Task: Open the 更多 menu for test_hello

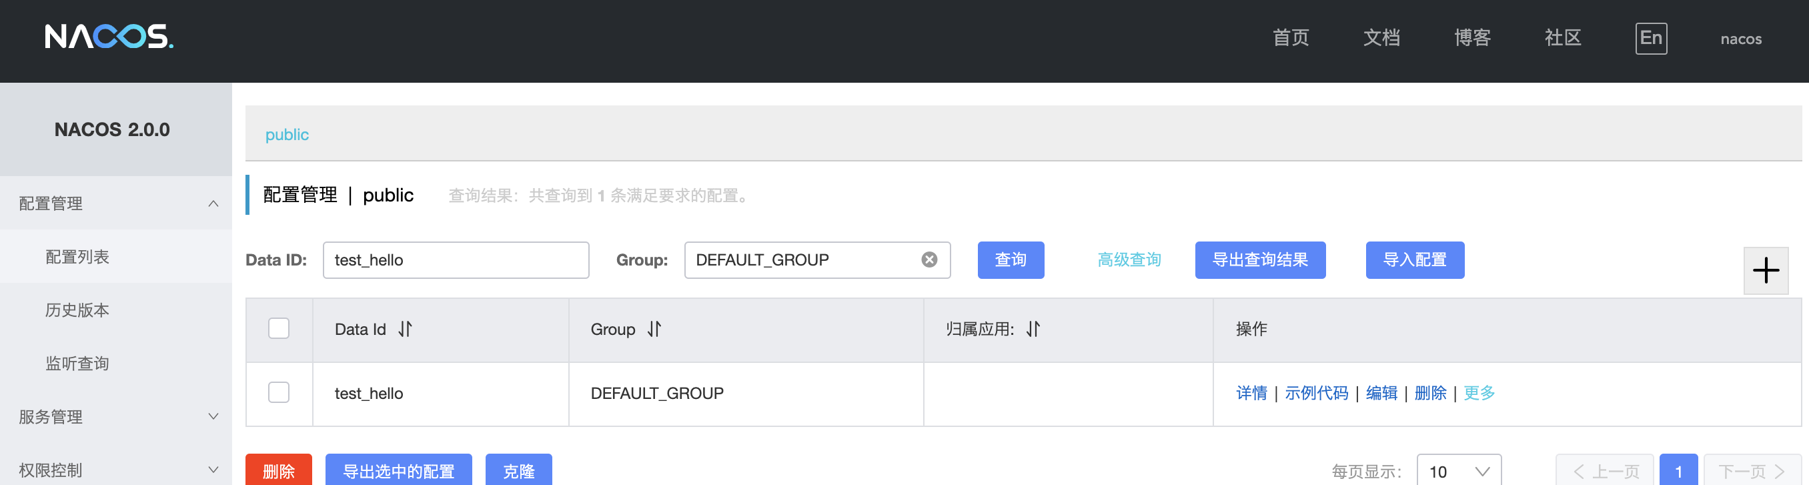Action: tap(1479, 393)
